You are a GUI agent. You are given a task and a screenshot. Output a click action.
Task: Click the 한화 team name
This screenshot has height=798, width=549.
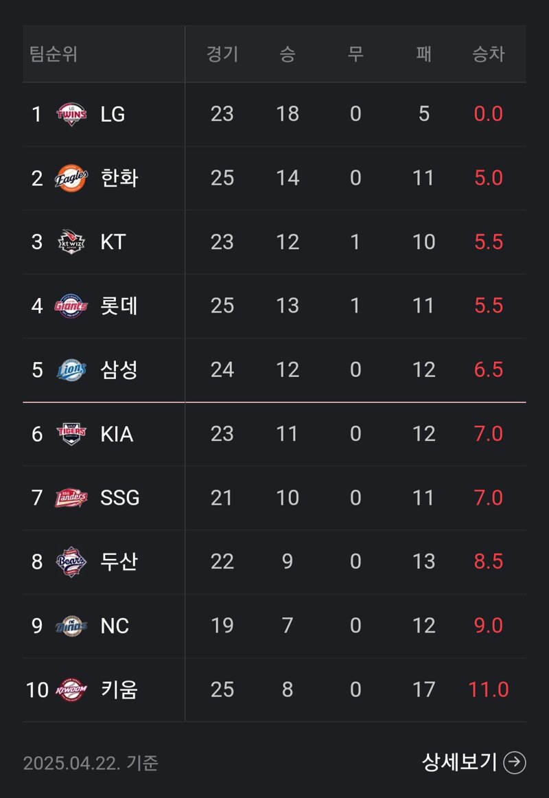(x=119, y=178)
